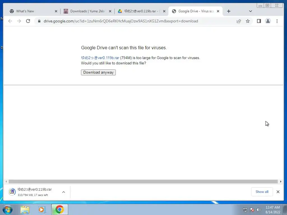
Task: Switch to the What's New tab
Action: [x=33, y=11]
